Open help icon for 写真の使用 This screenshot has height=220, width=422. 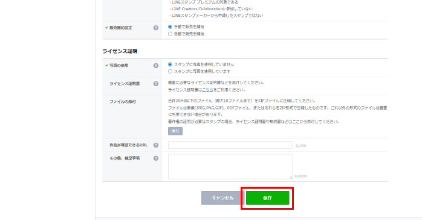coord(156,66)
